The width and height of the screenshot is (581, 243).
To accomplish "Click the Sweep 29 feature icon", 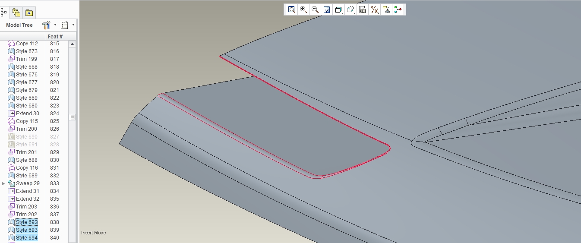I will (x=11, y=183).
